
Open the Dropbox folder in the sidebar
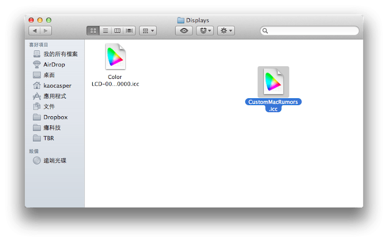pyautogui.click(x=55, y=117)
